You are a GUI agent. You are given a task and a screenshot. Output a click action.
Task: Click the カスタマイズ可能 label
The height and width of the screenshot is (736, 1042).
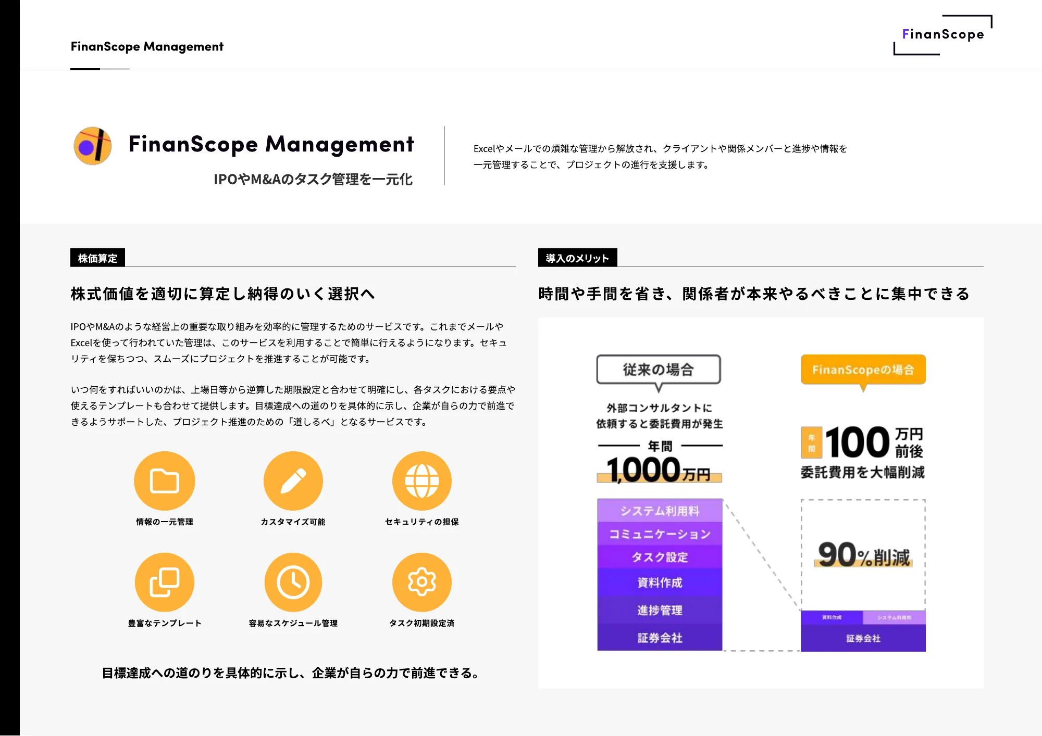pos(293,522)
